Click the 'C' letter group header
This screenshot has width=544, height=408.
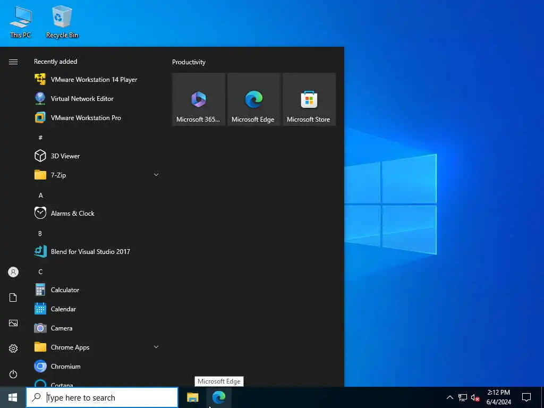40,271
